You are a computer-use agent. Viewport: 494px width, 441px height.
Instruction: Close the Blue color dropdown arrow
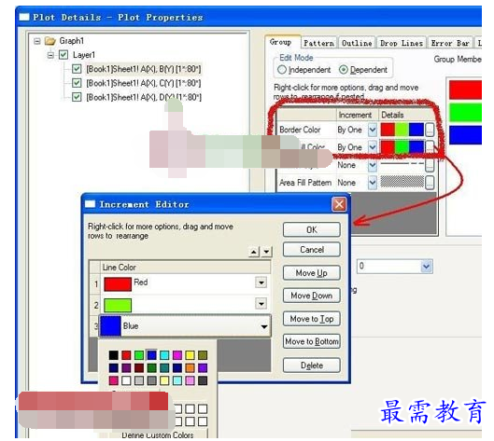[x=264, y=326]
